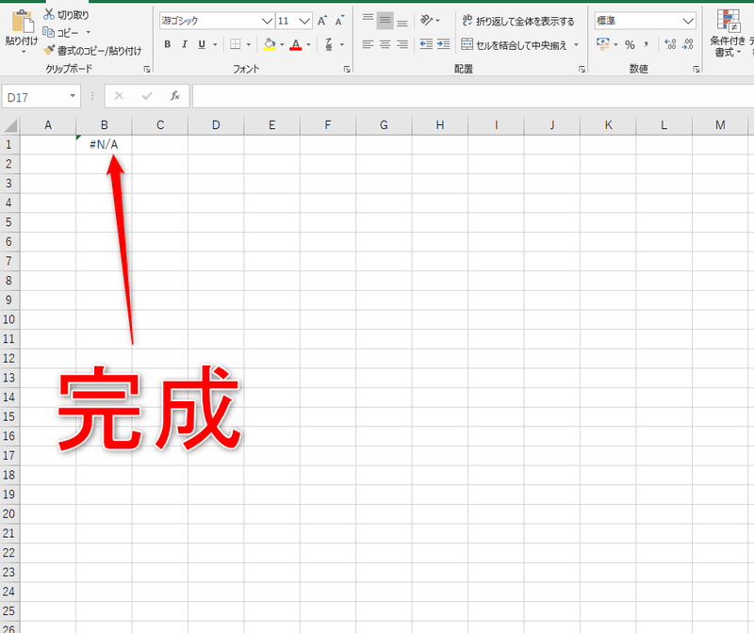Screen dimensions: 754x633
Task: Click Increase Decimal icon
Action: 670,44
